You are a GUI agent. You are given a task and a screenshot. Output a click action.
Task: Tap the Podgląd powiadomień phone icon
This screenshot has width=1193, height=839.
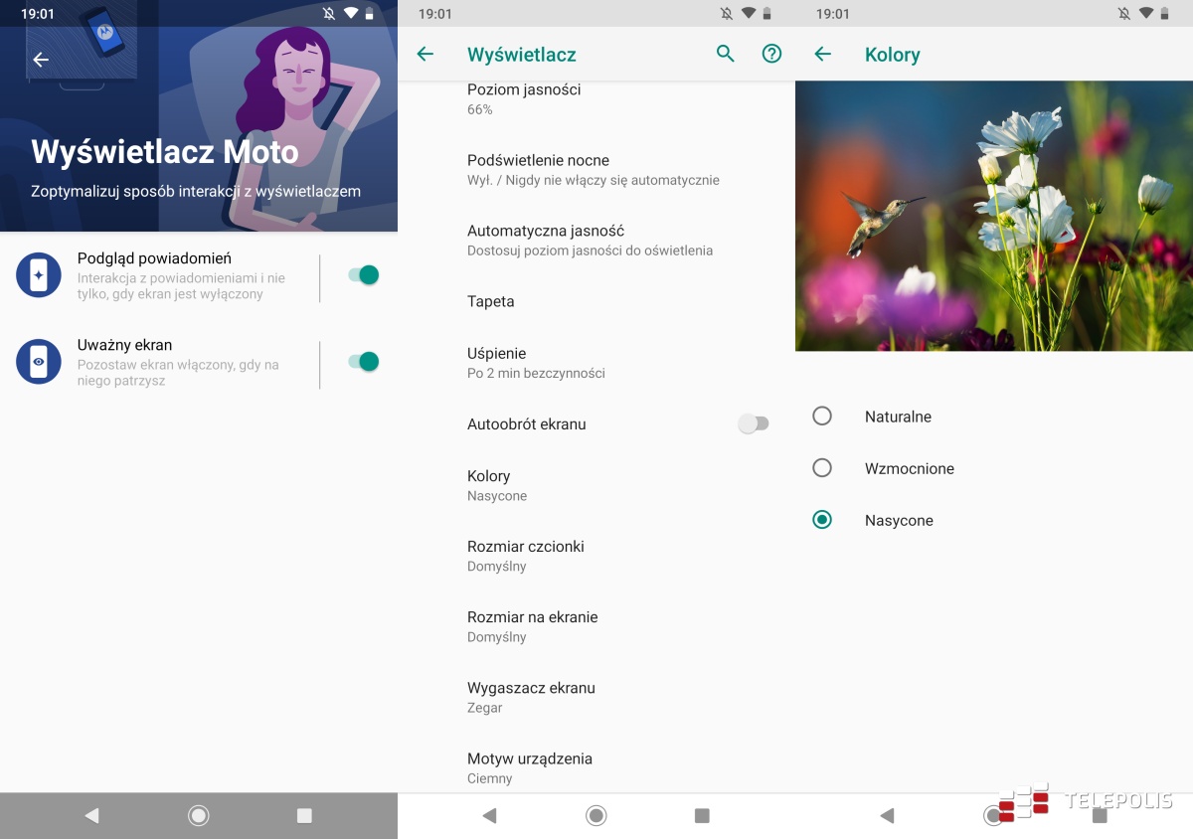(x=39, y=275)
